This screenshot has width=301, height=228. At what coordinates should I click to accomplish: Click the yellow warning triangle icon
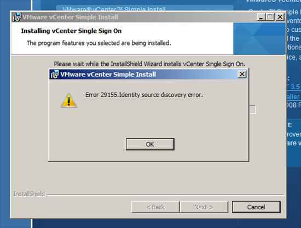(69, 100)
